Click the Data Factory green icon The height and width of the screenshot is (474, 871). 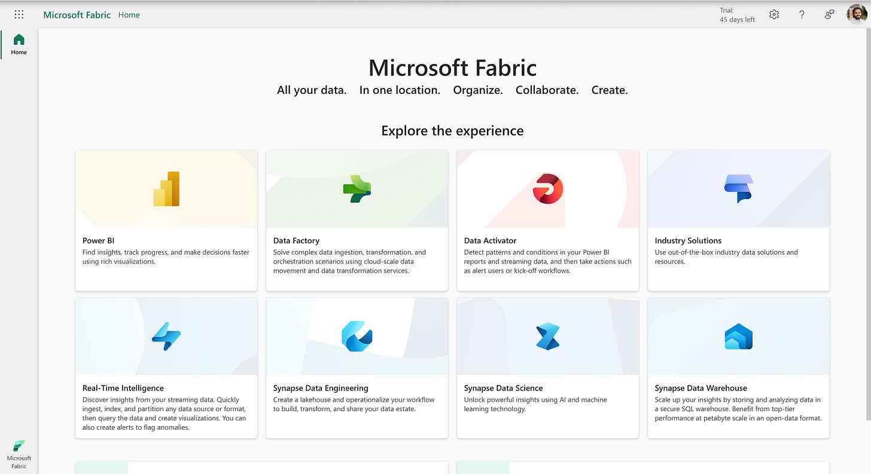[x=357, y=189]
